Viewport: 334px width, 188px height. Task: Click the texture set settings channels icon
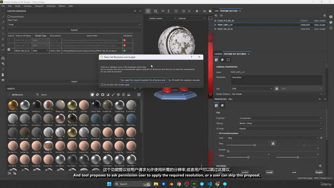coord(216,60)
